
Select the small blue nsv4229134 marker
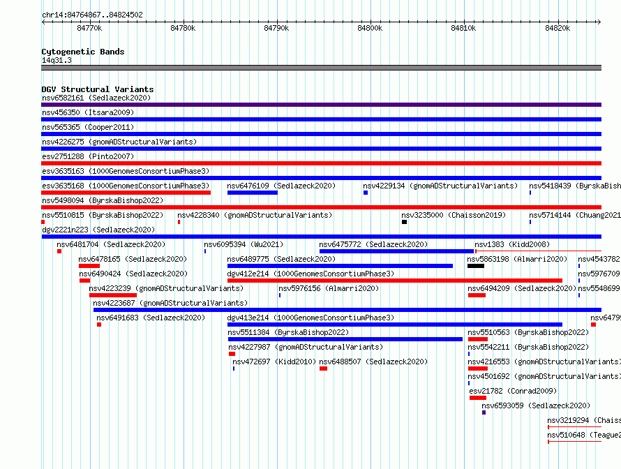366,193
